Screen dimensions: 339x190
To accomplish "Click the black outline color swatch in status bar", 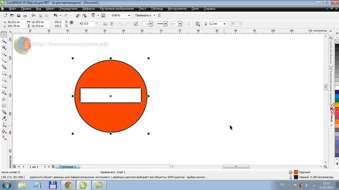I will point(296,177).
